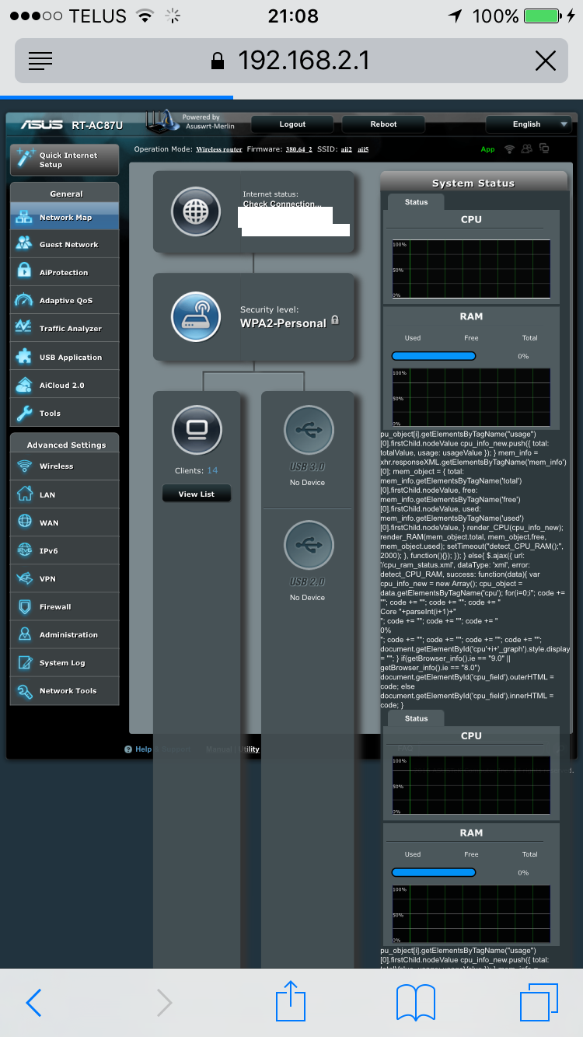Click the guest network users status icon
The image size is (583, 1037).
pos(527,148)
